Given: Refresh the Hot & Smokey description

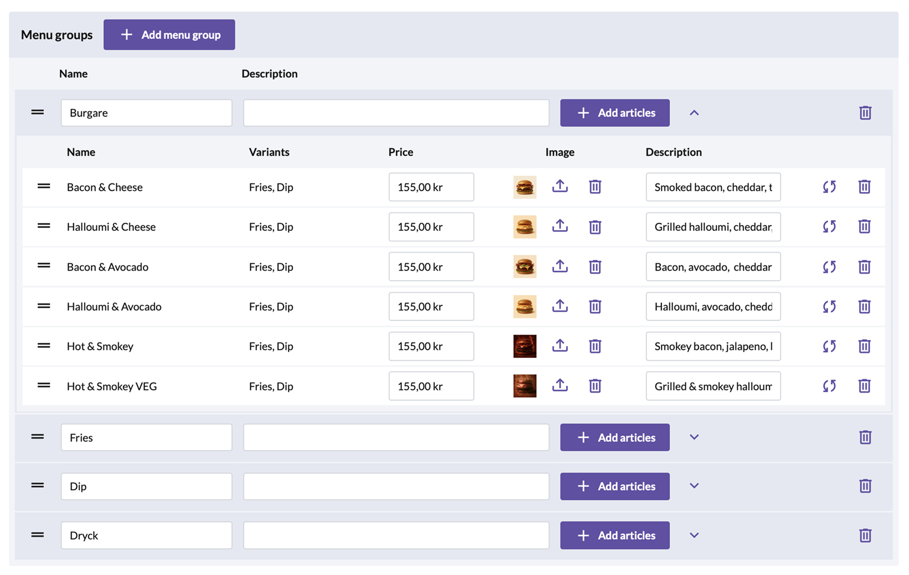Looking at the screenshot, I should [x=829, y=346].
